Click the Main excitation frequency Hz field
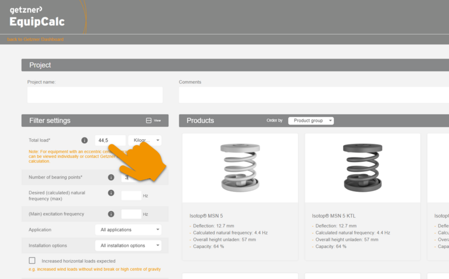449x279 pixels. [x=132, y=214]
